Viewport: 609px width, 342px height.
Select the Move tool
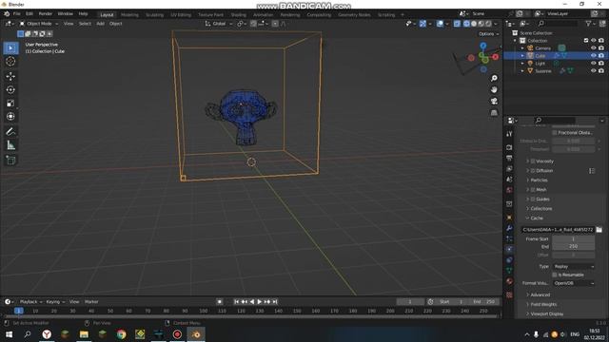(10, 76)
